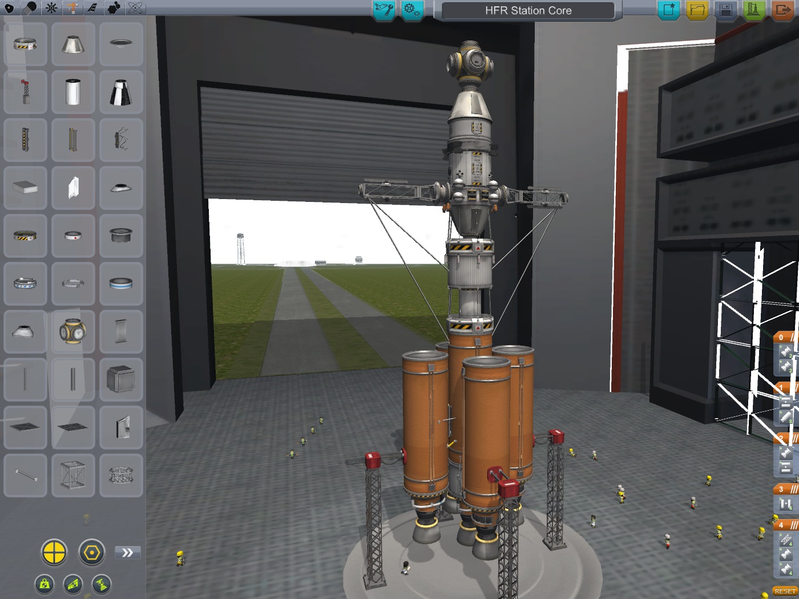Launch the rocket with the green button
This screenshot has height=599, width=799.
pos(753,10)
